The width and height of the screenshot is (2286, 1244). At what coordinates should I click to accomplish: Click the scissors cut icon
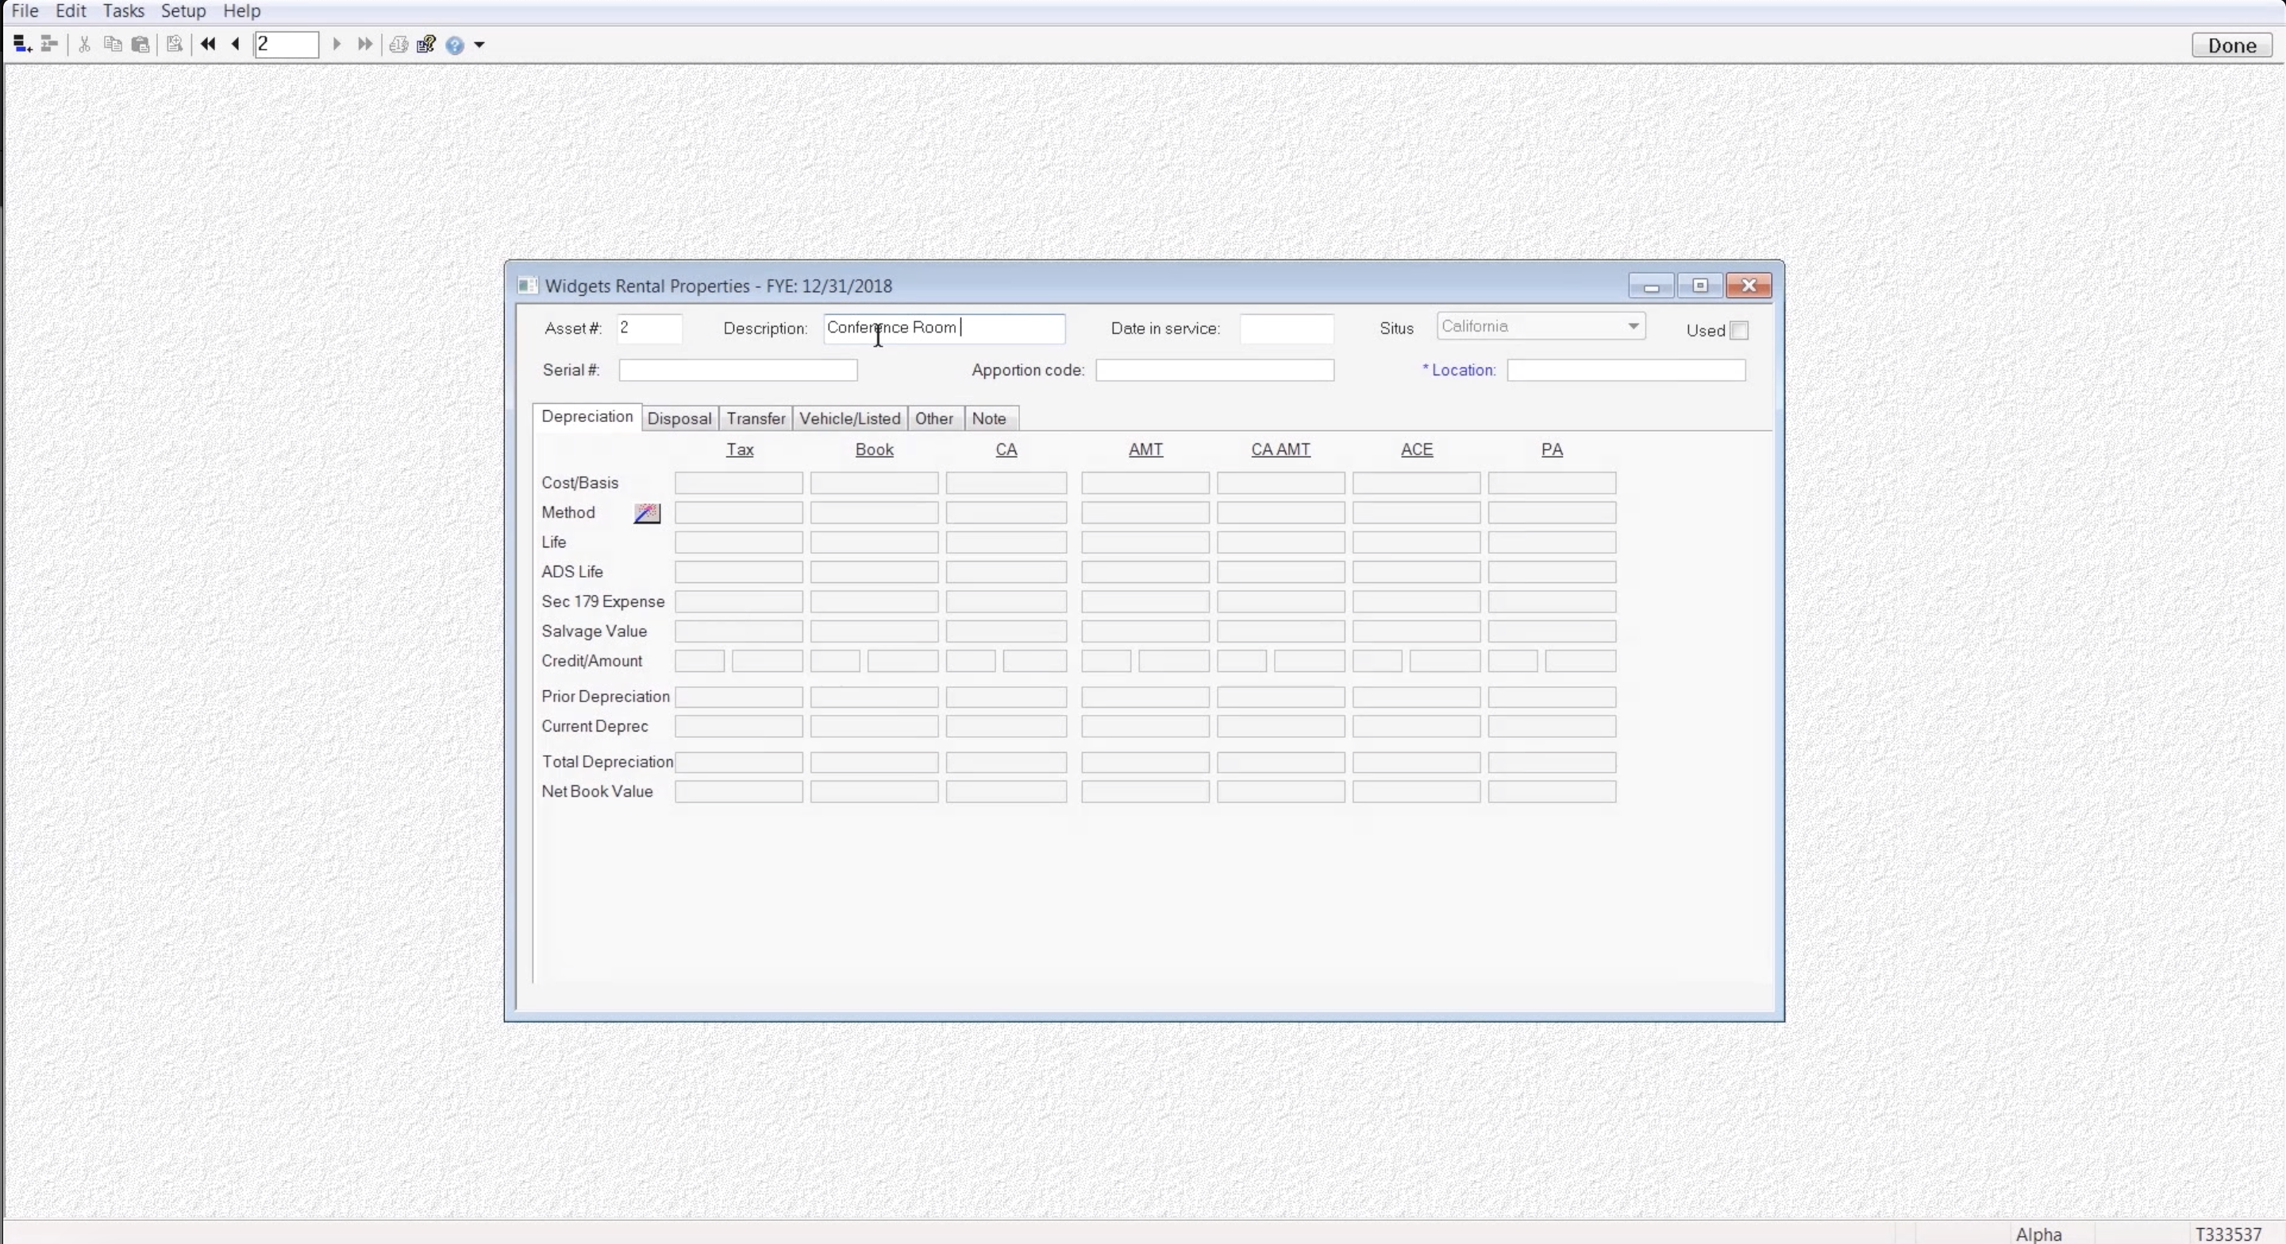coord(84,44)
